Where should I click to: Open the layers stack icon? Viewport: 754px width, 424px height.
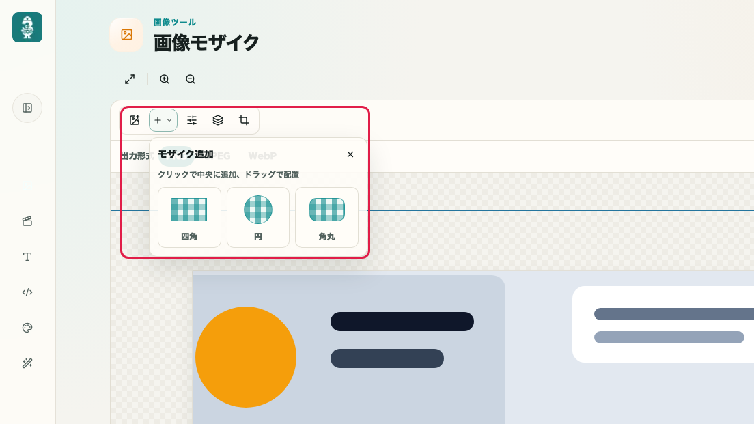click(x=218, y=120)
